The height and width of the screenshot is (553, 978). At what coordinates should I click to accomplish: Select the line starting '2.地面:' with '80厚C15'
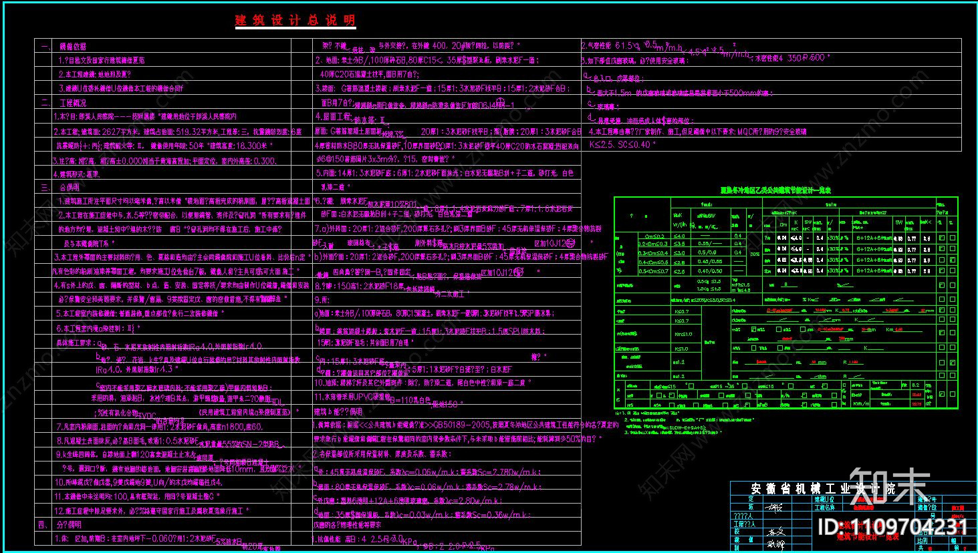(x=426, y=60)
